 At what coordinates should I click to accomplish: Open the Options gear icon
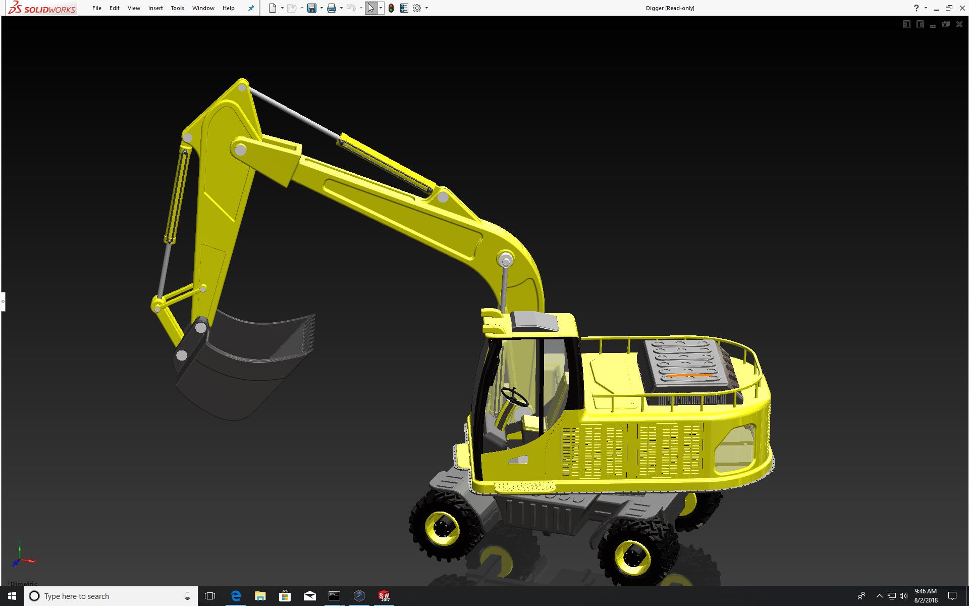tap(417, 8)
